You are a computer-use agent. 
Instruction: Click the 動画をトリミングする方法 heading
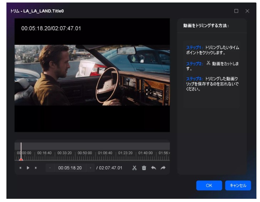206,26
